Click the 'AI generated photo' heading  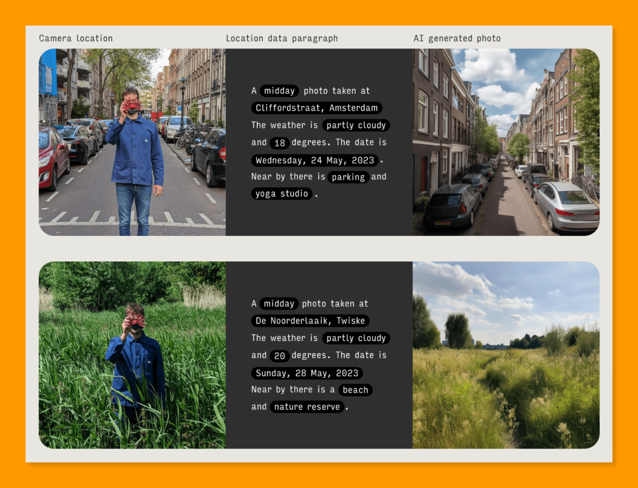(x=457, y=38)
